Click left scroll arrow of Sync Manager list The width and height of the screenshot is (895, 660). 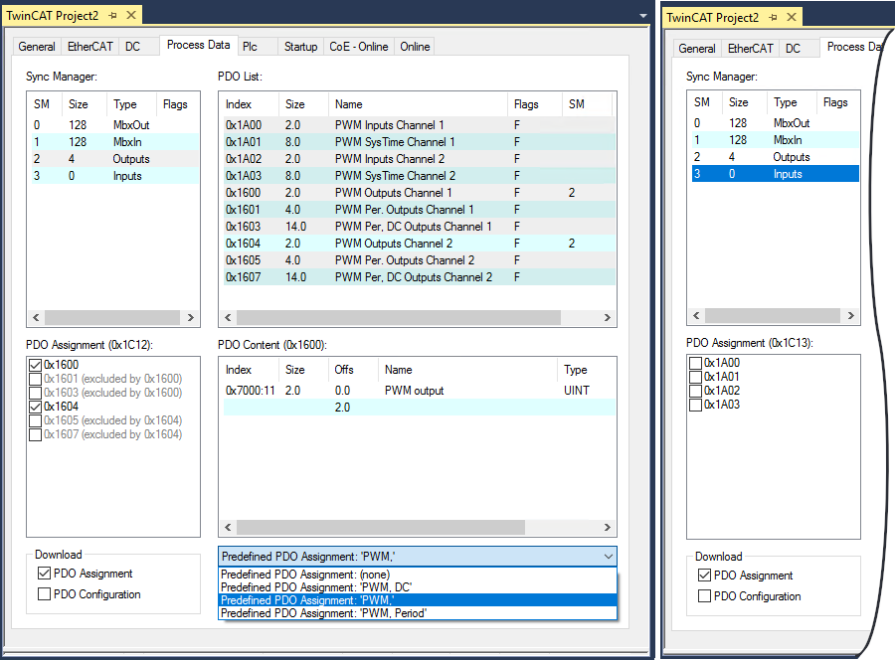[36, 318]
